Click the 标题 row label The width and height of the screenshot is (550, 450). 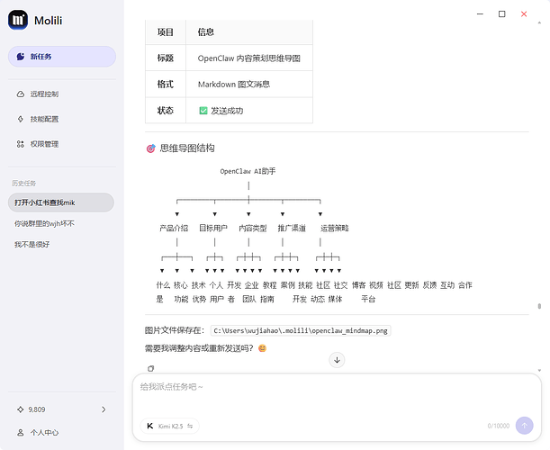pyautogui.click(x=166, y=58)
